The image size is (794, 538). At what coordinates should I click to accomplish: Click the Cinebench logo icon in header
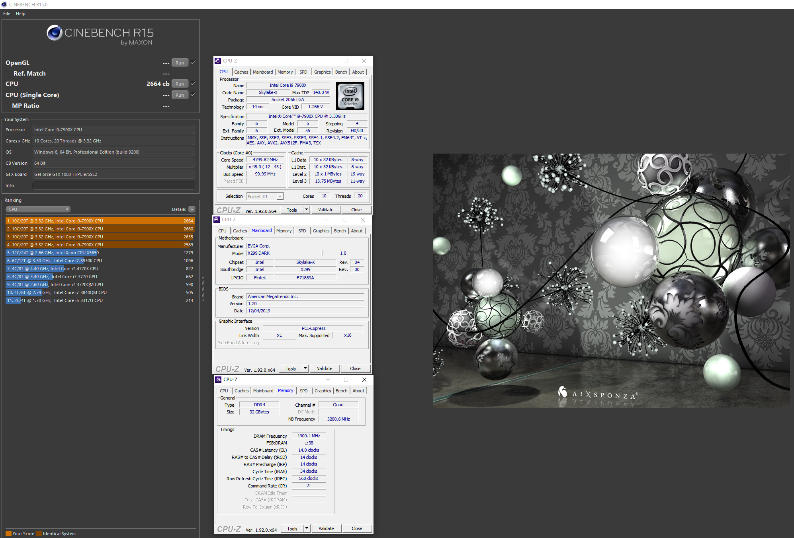click(x=55, y=33)
